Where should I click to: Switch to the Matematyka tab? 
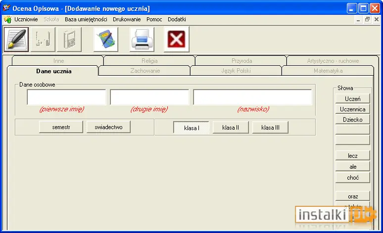(328, 71)
